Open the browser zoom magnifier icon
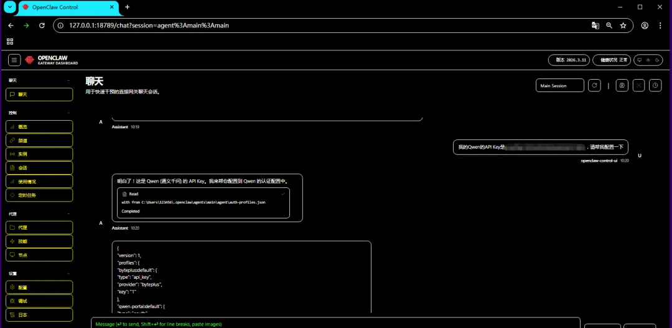 [x=609, y=26]
